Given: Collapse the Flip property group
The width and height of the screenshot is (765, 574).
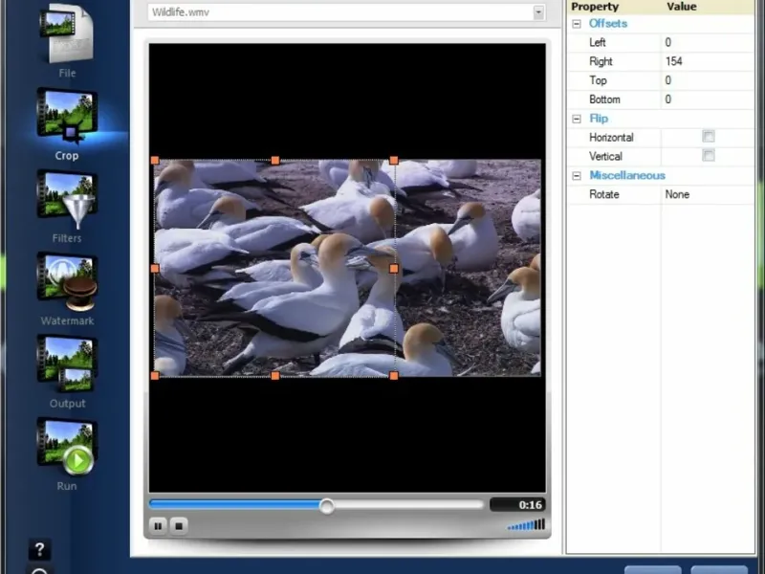Looking at the screenshot, I should coord(577,120).
